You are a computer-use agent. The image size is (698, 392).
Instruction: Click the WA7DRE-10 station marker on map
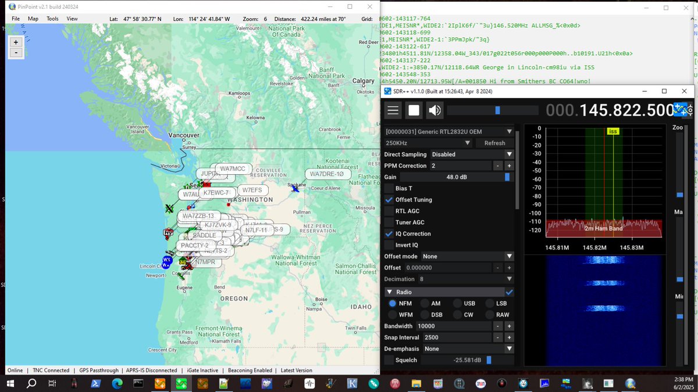pos(295,188)
